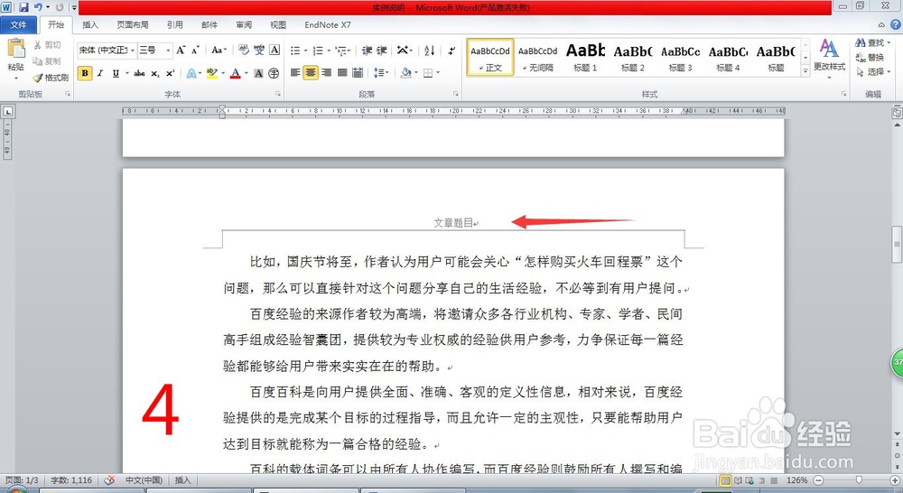Click the Show/Hide paragraph marks icon
This screenshot has height=493, width=903.
click(x=451, y=50)
